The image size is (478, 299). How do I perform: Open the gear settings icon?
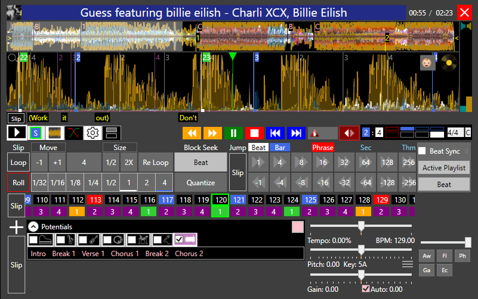(x=92, y=133)
